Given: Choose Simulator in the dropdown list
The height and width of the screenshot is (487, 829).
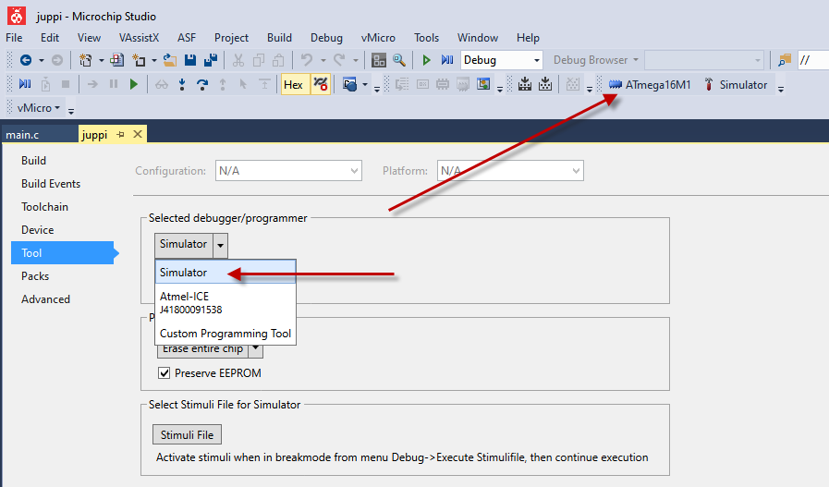Looking at the screenshot, I should (x=226, y=273).
